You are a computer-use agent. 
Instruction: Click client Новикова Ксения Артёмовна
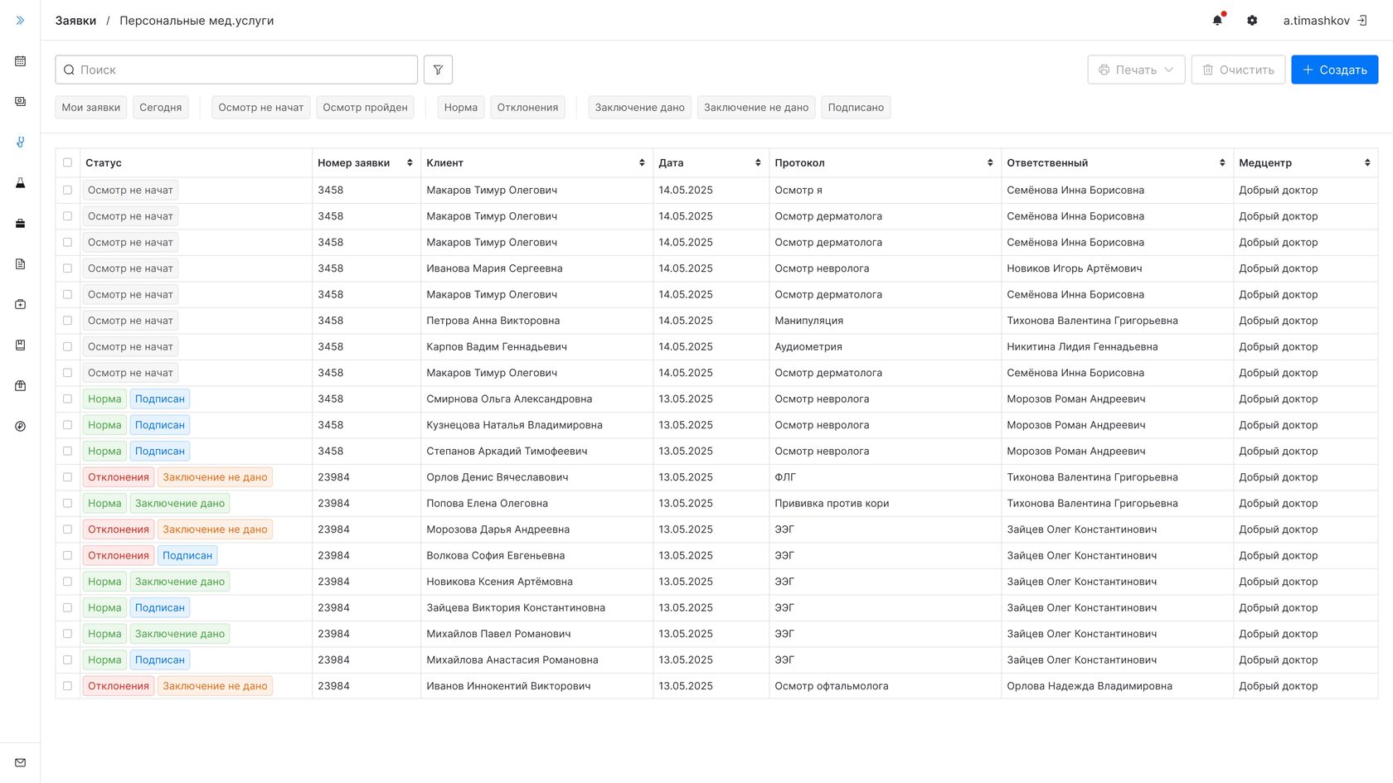click(x=499, y=582)
